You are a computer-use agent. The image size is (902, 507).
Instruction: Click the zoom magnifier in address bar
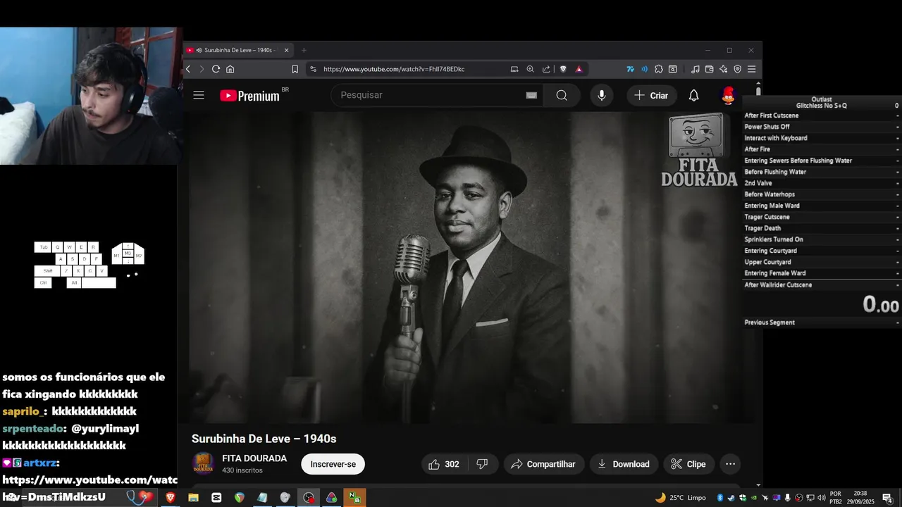click(x=530, y=69)
